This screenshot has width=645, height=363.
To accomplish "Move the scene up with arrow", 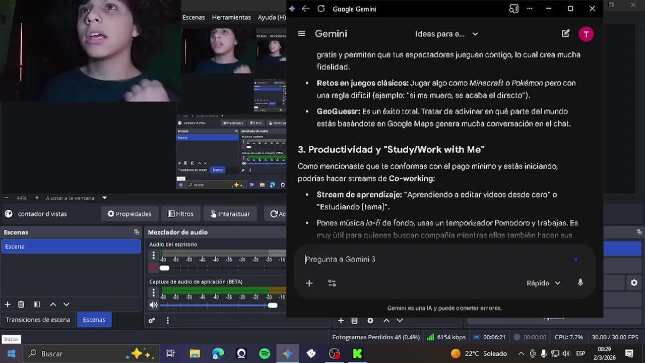I will (x=53, y=305).
